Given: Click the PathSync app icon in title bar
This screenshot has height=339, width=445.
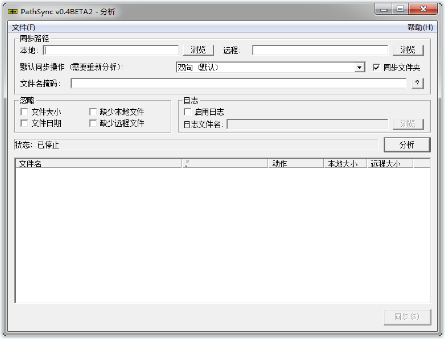Looking at the screenshot, I should [x=12, y=11].
